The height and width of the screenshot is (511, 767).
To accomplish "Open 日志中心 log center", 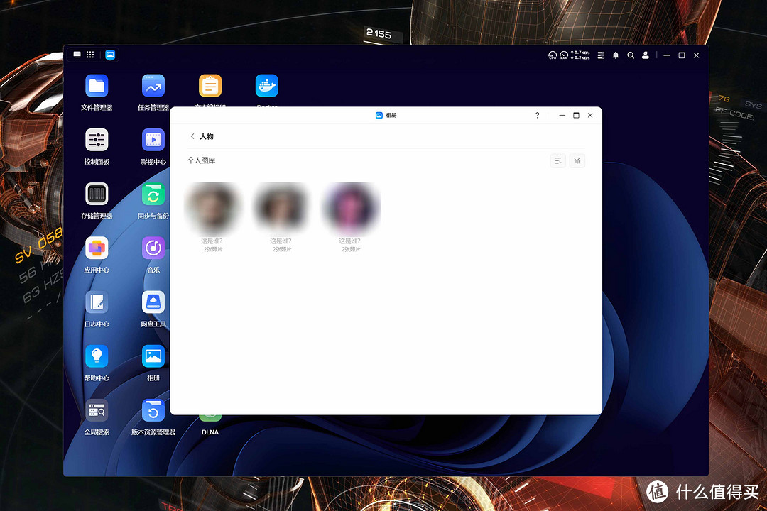I will (x=97, y=303).
